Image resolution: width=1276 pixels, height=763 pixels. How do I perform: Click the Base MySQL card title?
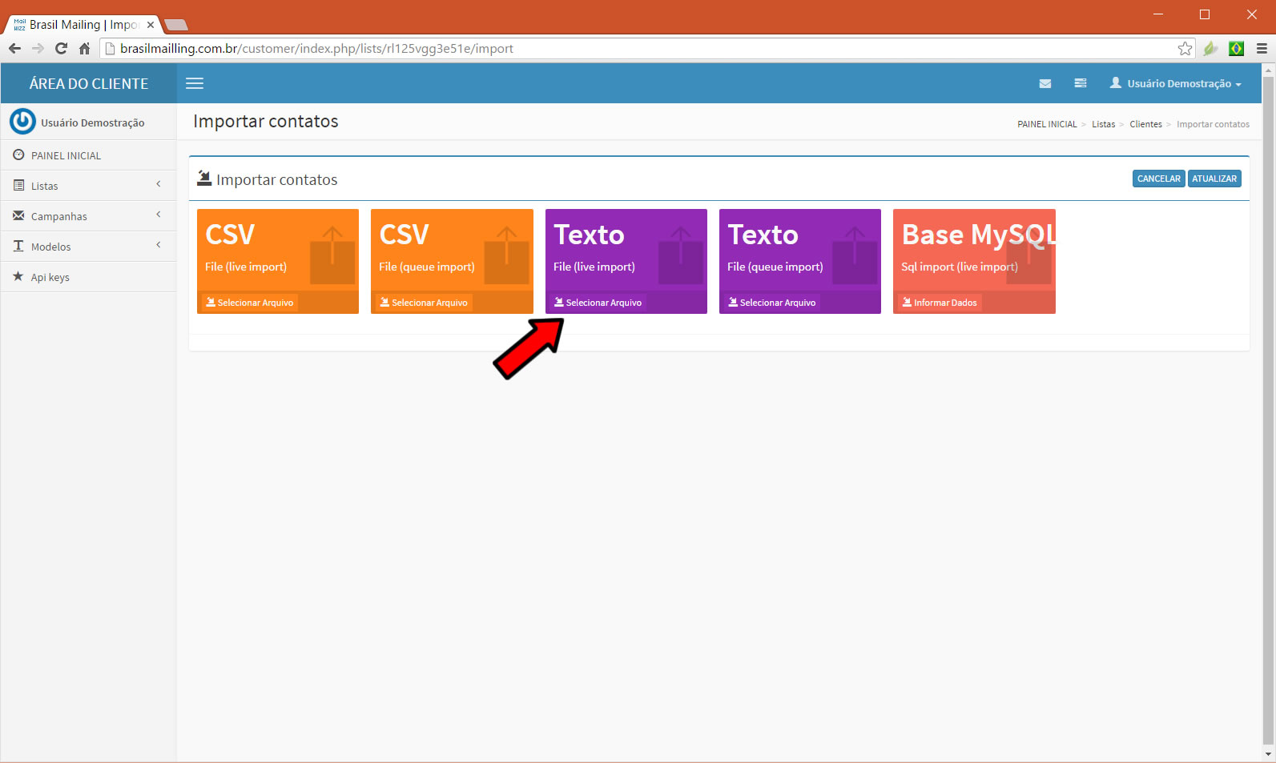click(979, 235)
